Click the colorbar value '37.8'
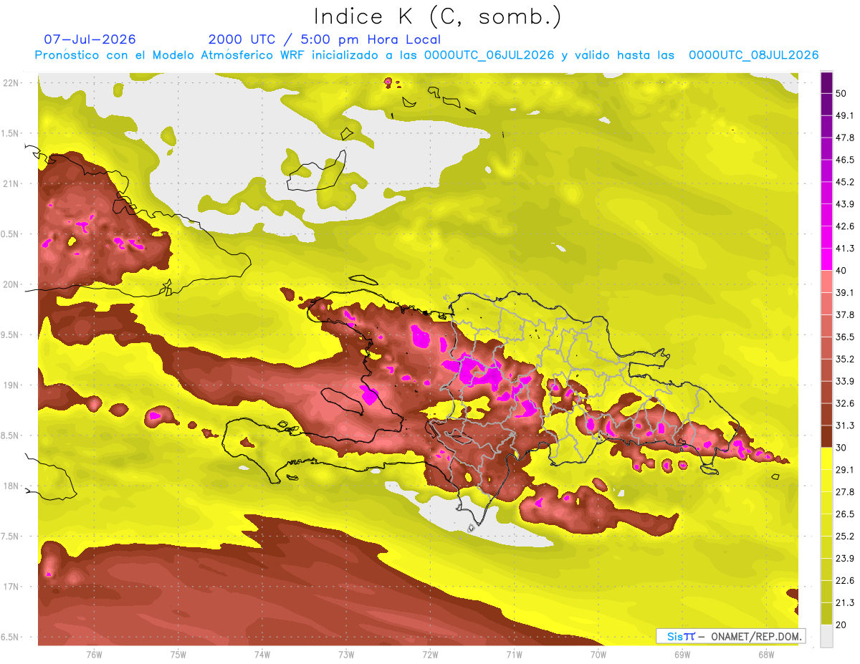The width and height of the screenshot is (860, 664). (x=845, y=315)
